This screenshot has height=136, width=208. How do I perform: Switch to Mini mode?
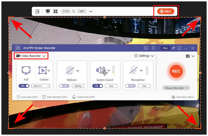(165, 48)
